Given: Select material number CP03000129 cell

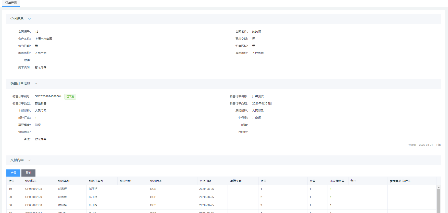Looking at the screenshot, I should [34, 197].
